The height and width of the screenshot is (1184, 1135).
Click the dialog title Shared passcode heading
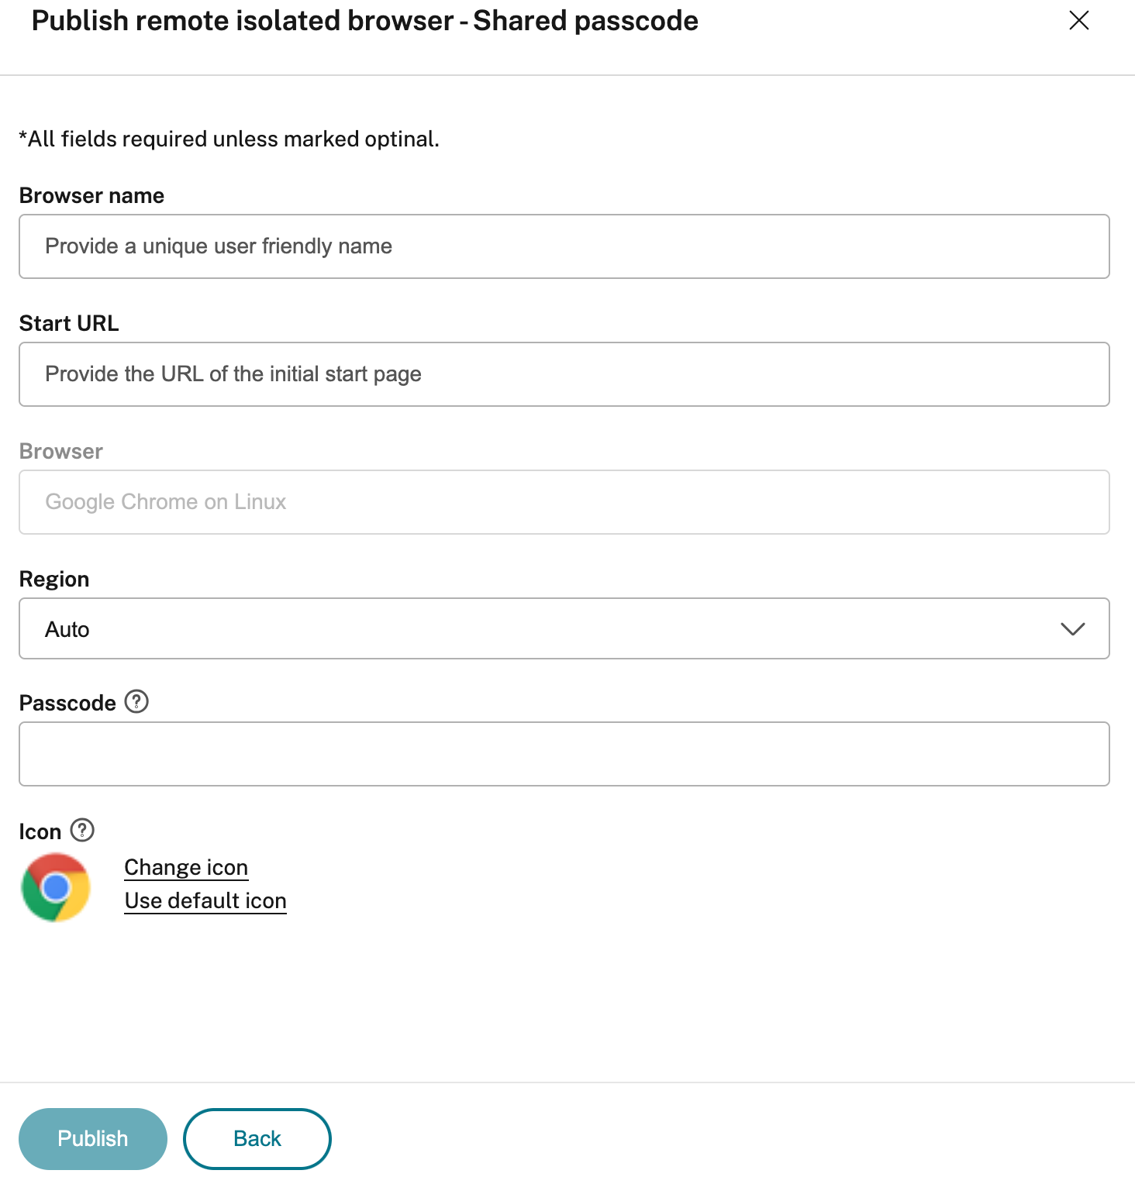[x=364, y=21]
